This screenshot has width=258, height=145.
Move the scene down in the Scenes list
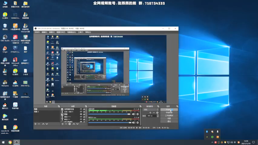click(47, 124)
